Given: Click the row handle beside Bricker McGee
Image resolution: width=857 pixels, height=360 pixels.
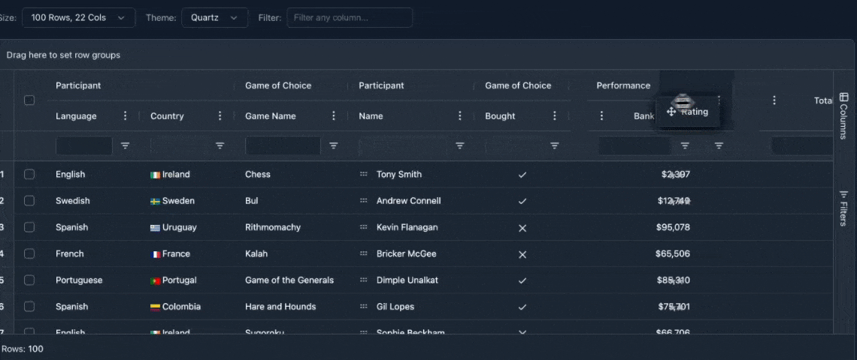Looking at the screenshot, I should pos(363,253).
